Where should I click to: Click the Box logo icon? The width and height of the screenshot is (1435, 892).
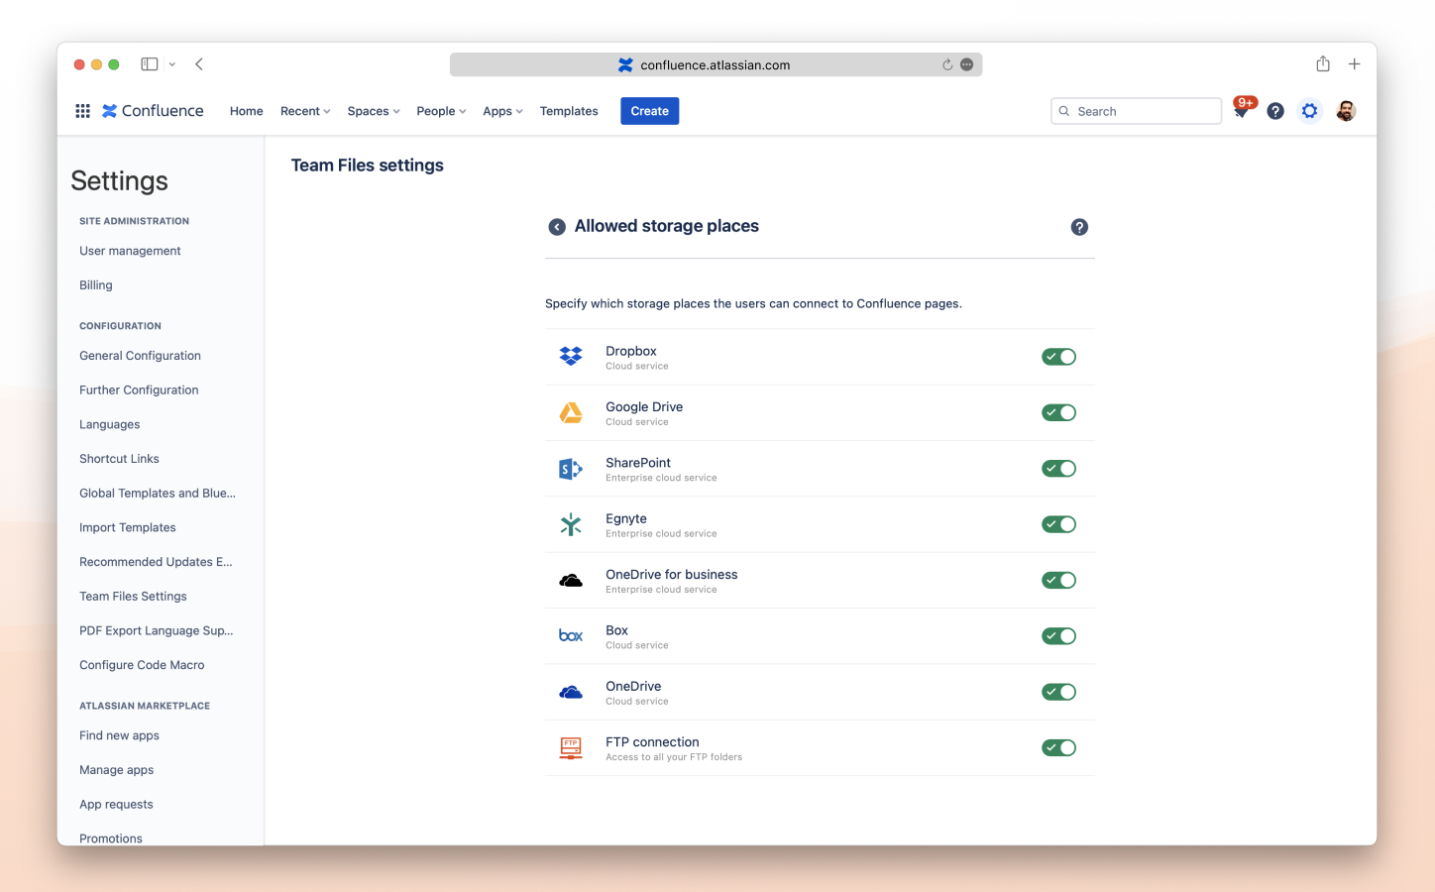coord(571,636)
